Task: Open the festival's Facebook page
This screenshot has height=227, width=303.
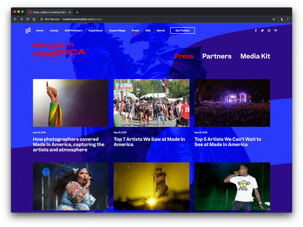Action: [x=256, y=31]
